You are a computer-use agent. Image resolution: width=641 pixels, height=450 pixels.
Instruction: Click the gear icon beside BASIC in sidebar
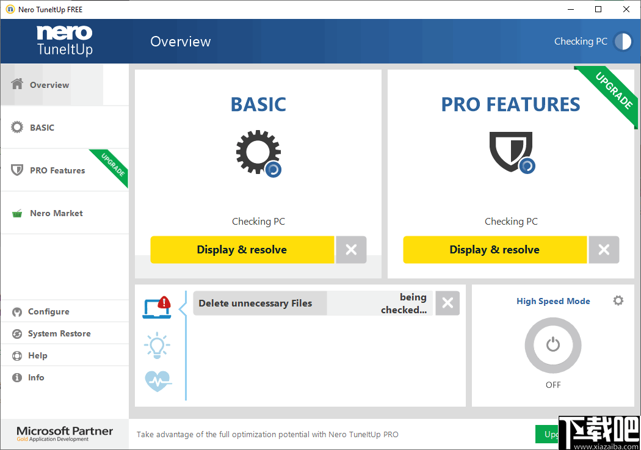pos(17,127)
